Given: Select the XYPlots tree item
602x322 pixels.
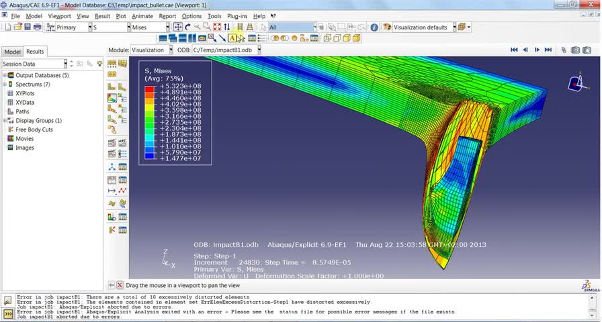Looking at the screenshot, I should point(25,93).
